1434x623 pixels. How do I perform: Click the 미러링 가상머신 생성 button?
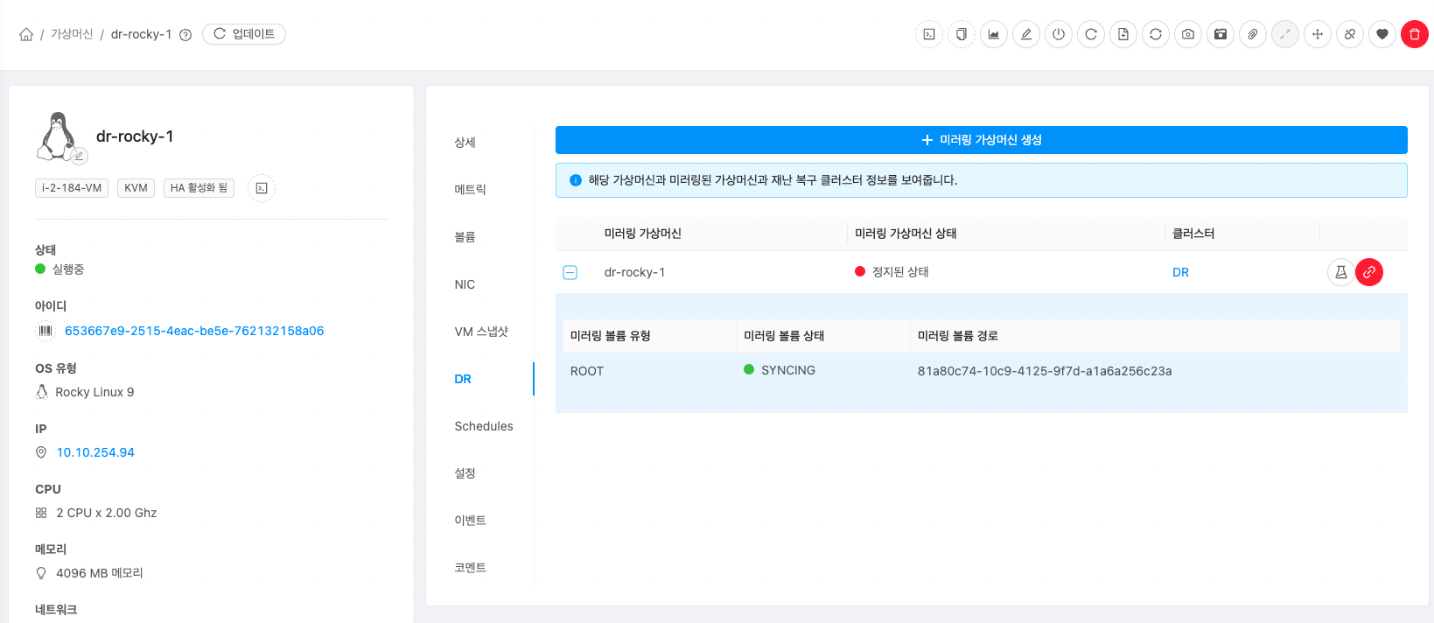pyautogui.click(x=981, y=140)
